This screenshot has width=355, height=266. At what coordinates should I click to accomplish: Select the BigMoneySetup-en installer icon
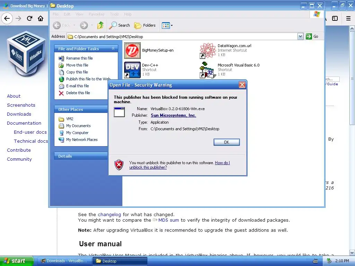point(132,51)
